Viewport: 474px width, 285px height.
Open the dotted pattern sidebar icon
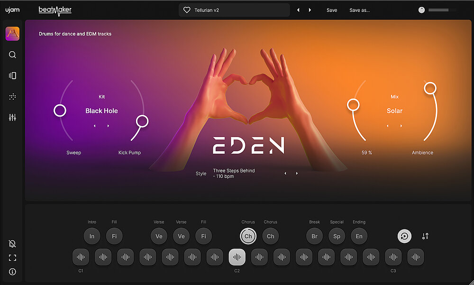12,97
